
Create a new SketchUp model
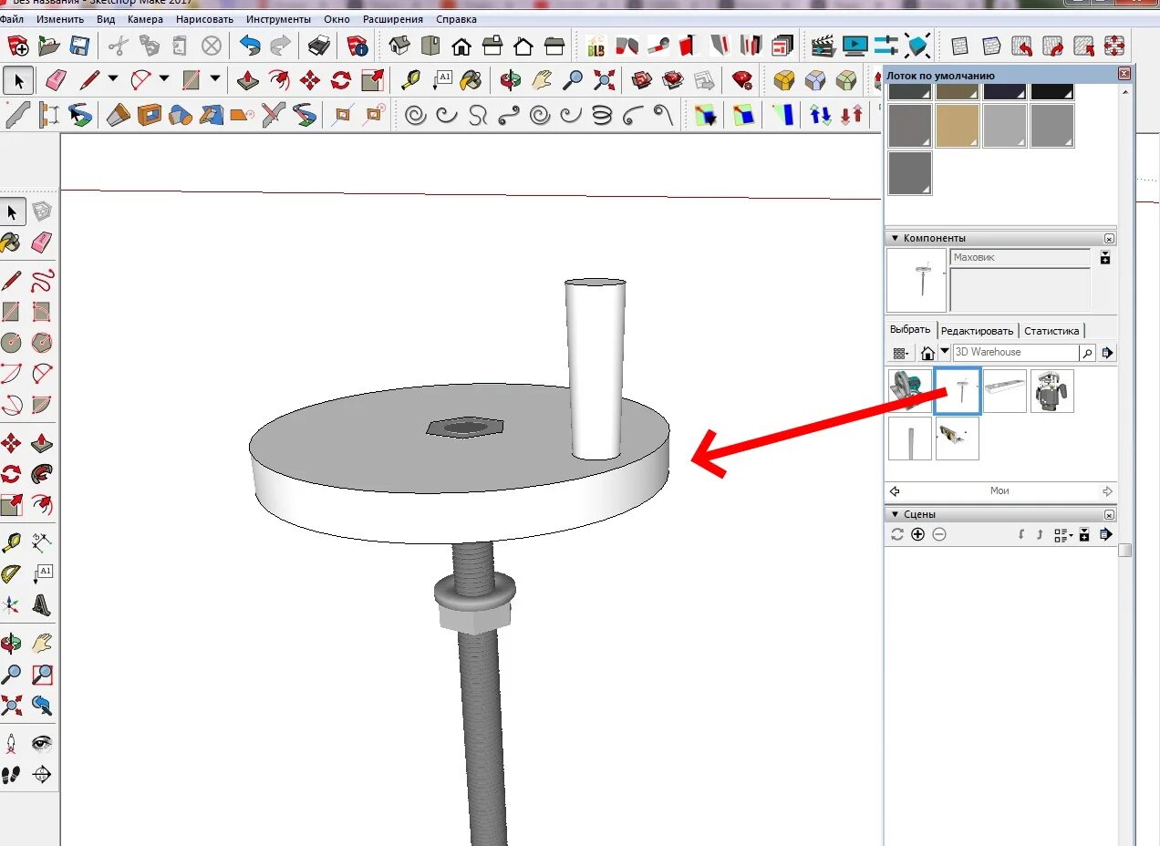tap(18, 46)
